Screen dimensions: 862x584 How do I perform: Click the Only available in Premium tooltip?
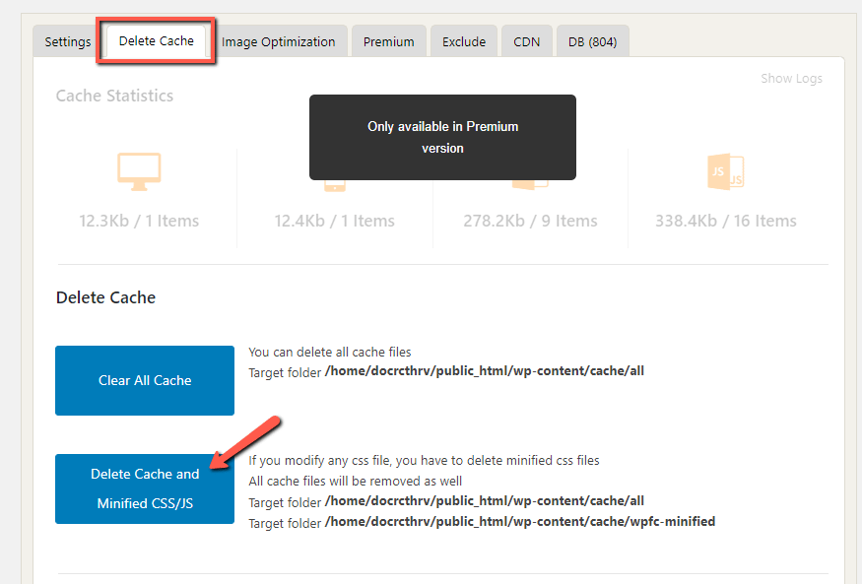tap(442, 137)
